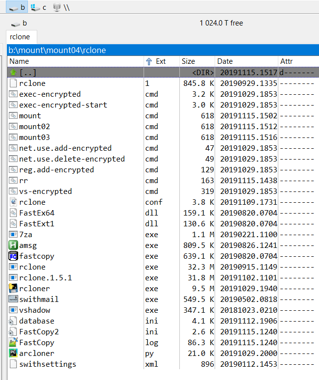The width and height of the screenshot is (319, 380).
Task: Click the 1 024.0 T free label
Action: [x=221, y=23]
